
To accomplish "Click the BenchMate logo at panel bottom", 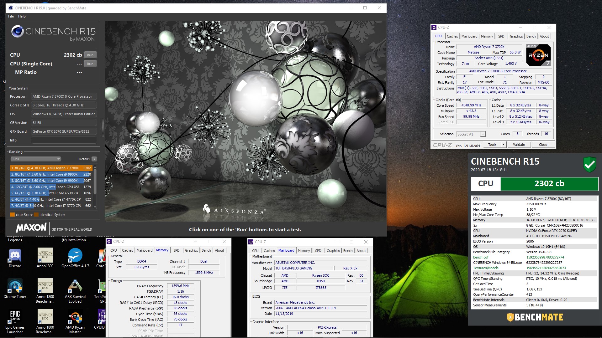I will pos(535,317).
